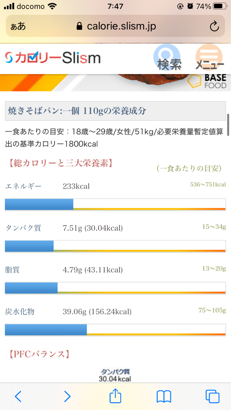231x410 pixels.
Task: Tap the ぁあ reader options button
Action: click(x=18, y=26)
